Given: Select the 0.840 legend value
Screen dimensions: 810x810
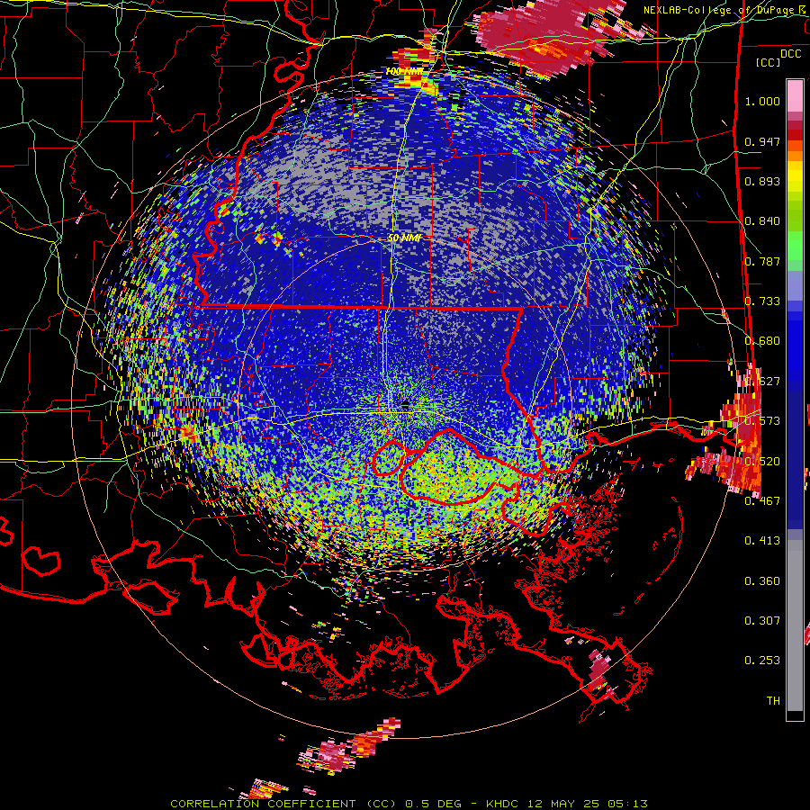Looking at the screenshot, I should (762, 221).
